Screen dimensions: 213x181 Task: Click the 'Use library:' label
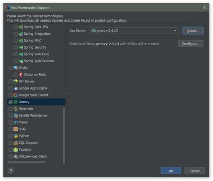click(78, 31)
